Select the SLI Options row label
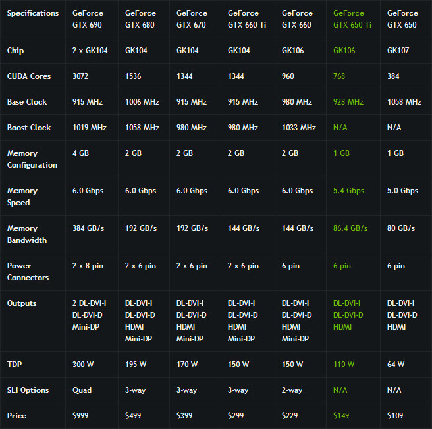Screen dimensions: 432x429 28,390
